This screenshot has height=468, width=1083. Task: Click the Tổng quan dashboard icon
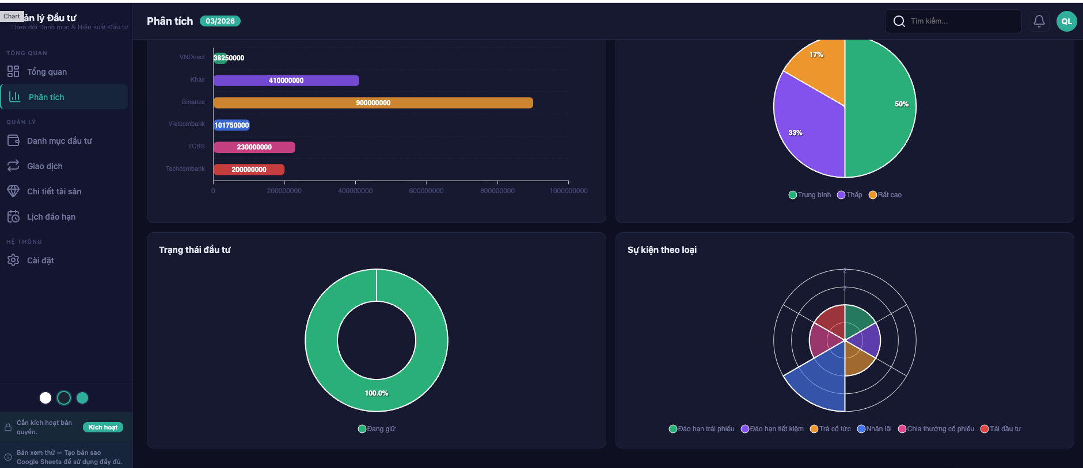coord(13,71)
